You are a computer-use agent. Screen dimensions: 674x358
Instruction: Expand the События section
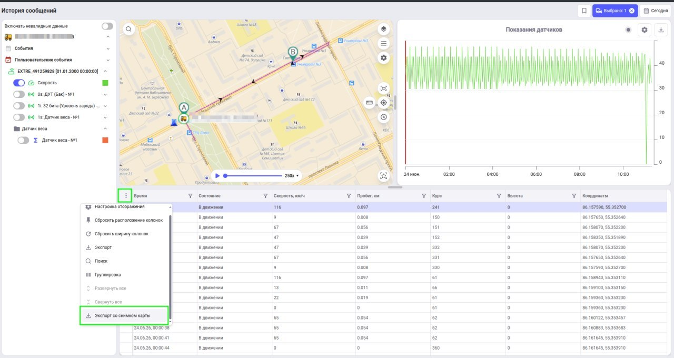[x=108, y=48]
